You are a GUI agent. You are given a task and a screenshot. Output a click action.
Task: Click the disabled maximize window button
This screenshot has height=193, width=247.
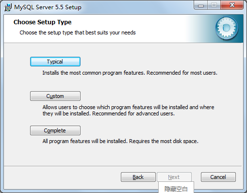click(x=214, y=5)
